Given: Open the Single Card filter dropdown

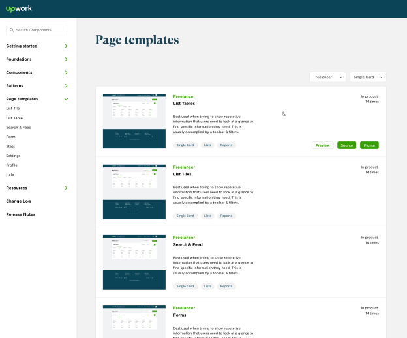Looking at the screenshot, I should (368, 77).
